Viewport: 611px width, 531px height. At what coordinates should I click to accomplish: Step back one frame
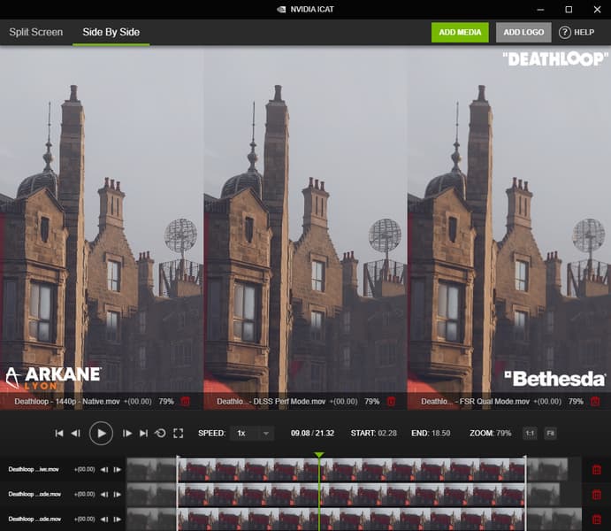(x=75, y=433)
